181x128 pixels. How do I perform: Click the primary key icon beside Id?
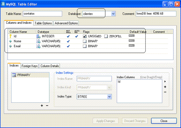[10, 36]
